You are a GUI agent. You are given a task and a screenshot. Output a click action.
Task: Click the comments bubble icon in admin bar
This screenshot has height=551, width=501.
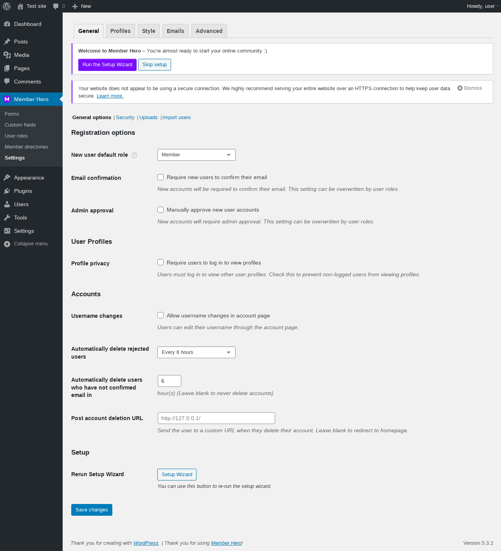coord(56,6)
